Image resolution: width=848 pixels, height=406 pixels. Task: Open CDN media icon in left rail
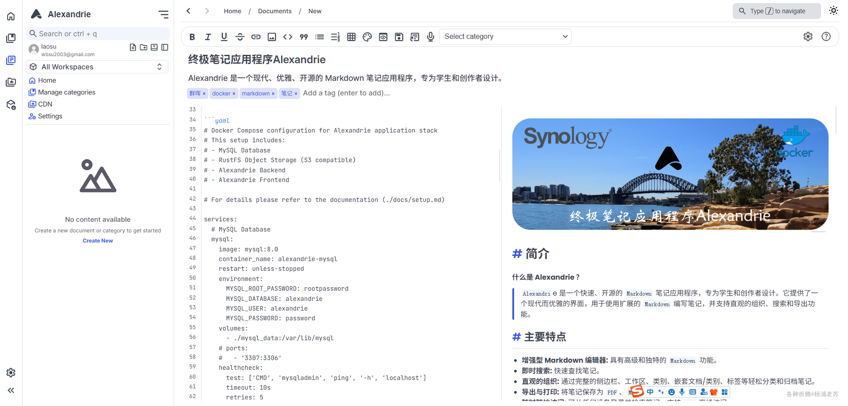[x=11, y=83]
